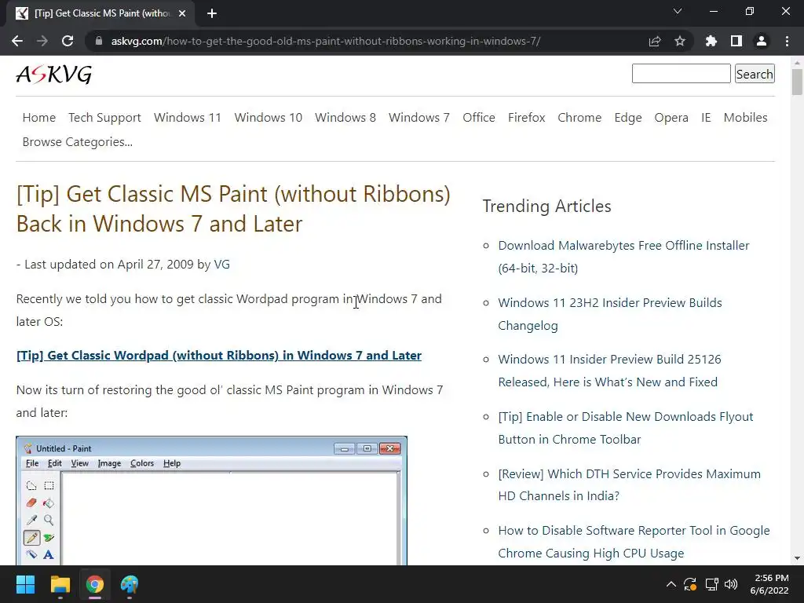804x603 pixels.
Task: Open Chrome category link
Action: coord(579,118)
